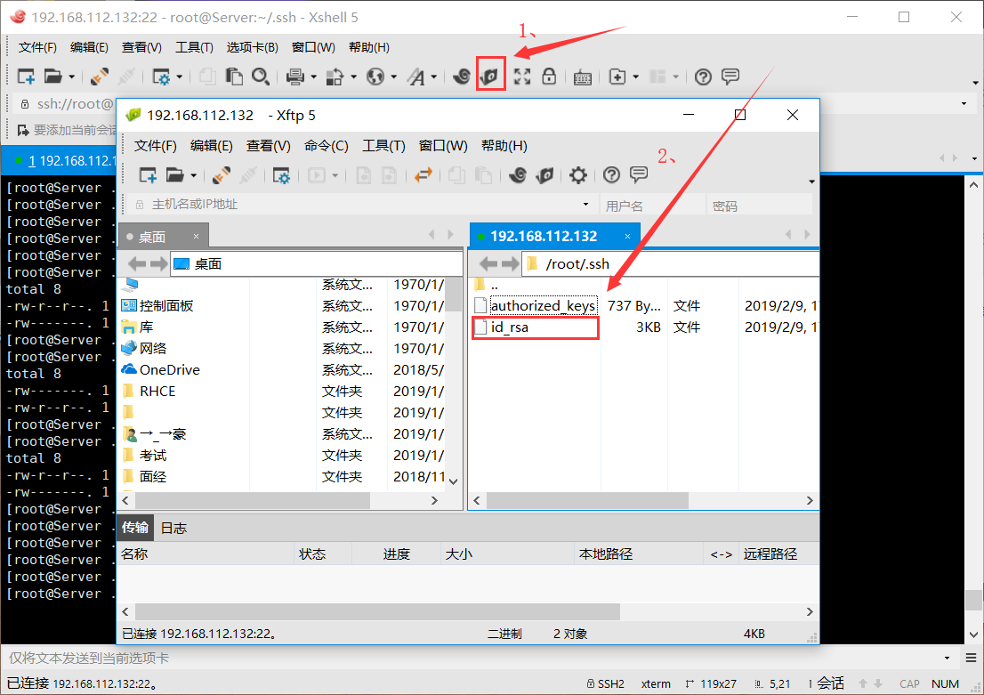Screen dimensions: 984x695
Task: Click the speech bubble feedback icon in Xshell toolbar
Action: pyautogui.click(x=730, y=77)
